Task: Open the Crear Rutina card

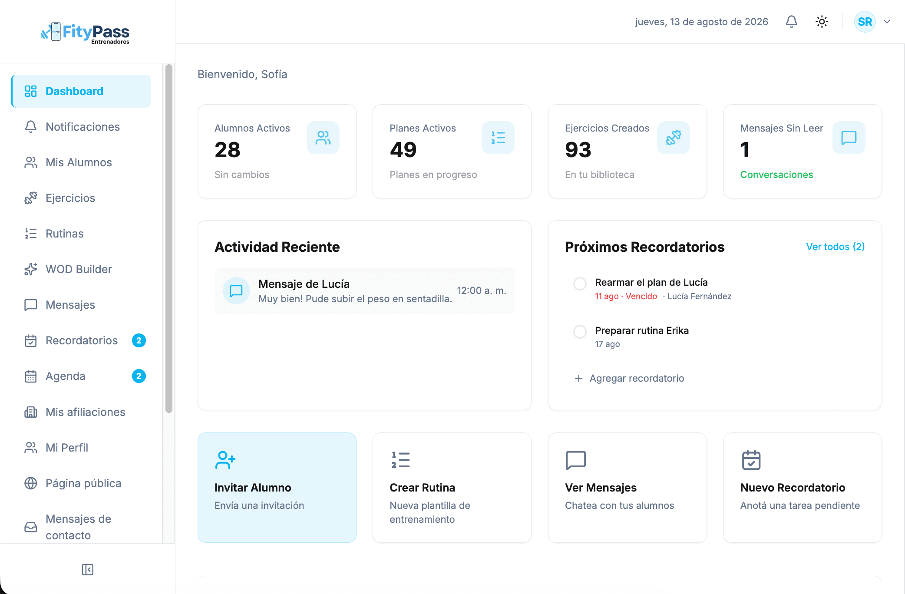Action: tap(452, 487)
